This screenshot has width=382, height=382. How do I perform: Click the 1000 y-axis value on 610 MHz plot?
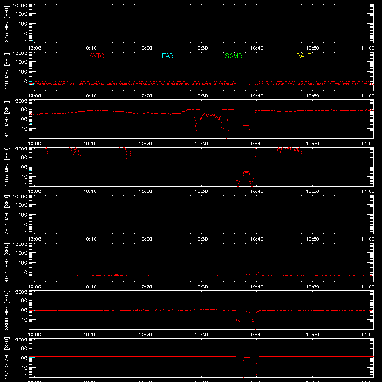pos(21,110)
